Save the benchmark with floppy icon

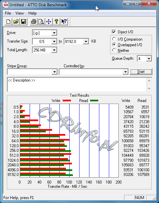pos(23,21)
